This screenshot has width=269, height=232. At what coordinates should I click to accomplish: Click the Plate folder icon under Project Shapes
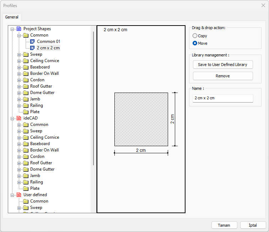tap(26, 112)
